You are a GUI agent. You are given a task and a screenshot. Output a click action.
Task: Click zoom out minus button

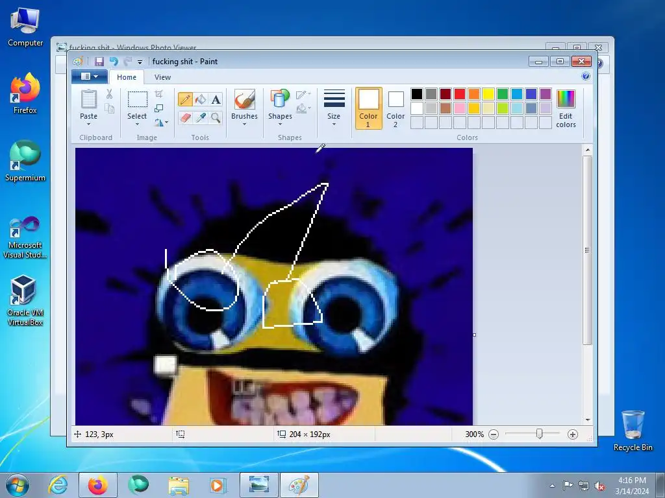coord(494,434)
